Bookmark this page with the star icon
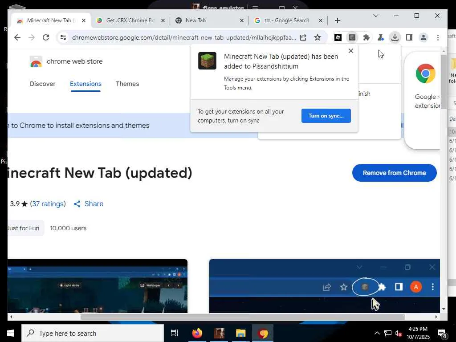The image size is (456, 342). pyautogui.click(x=317, y=37)
